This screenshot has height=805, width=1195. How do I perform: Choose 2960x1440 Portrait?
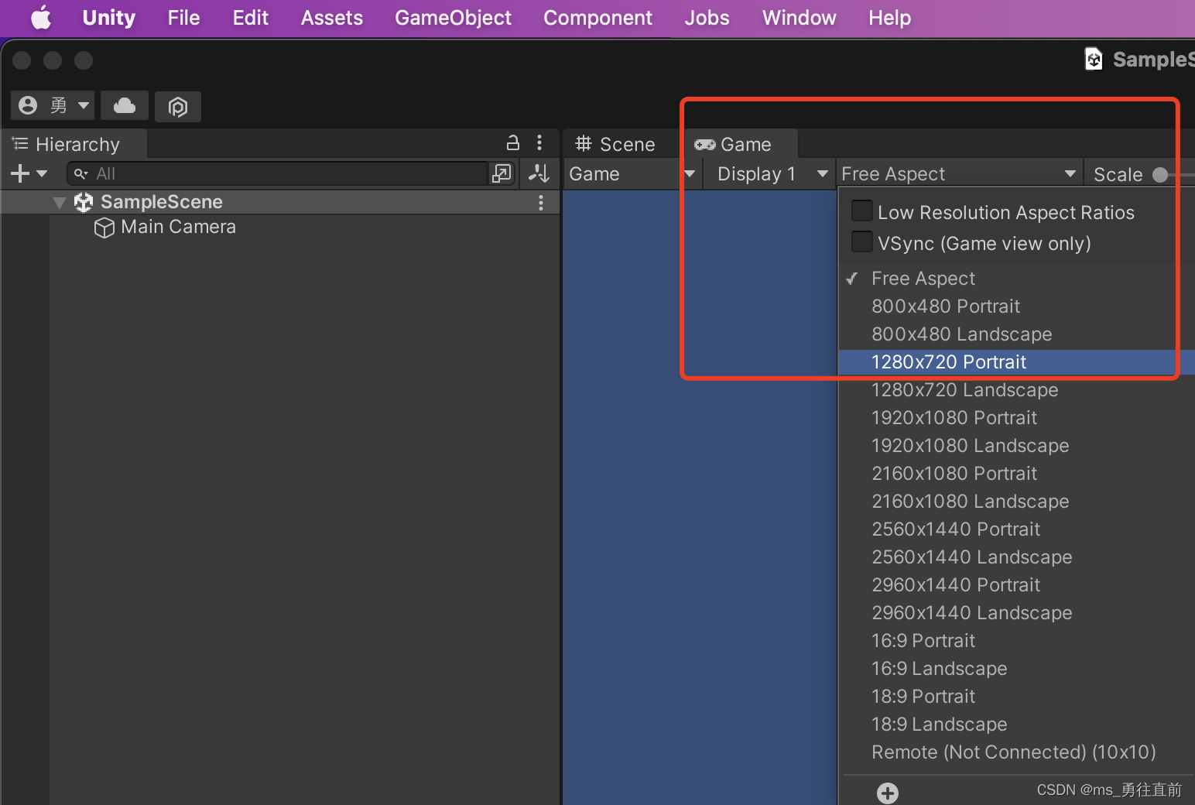[1016, 584]
